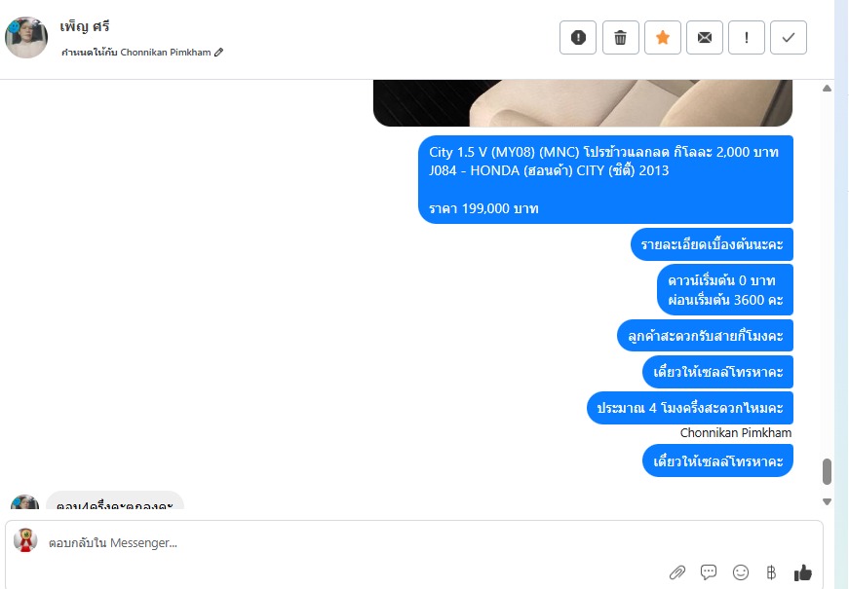The width and height of the screenshot is (849, 589).
Task: Flag conversation with the exclamation mark button
Action: click(x=747, y=37)
